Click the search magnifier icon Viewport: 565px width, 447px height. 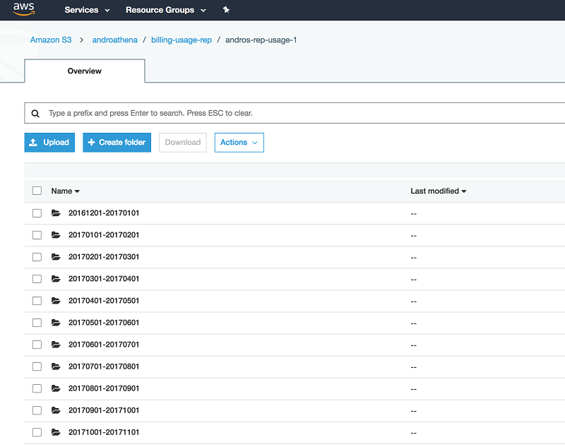pos(35,114)
